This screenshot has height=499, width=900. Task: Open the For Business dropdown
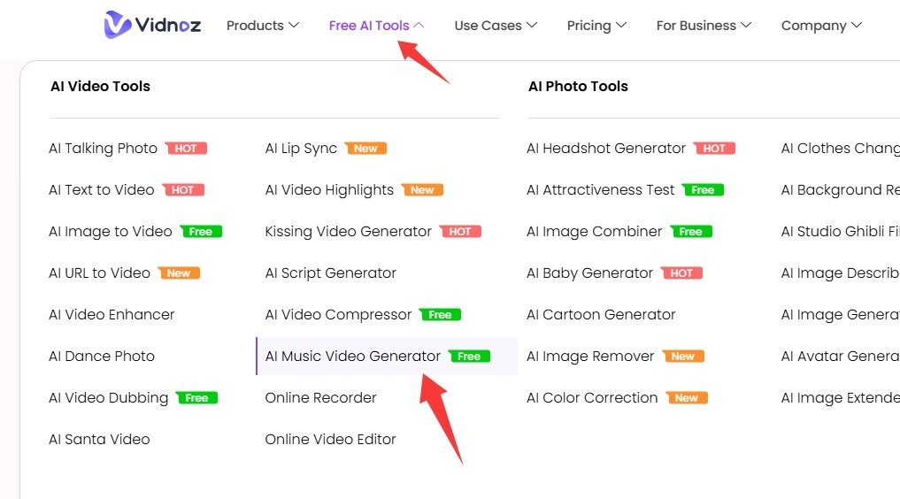pyautogui.click(x=704, y=26)
